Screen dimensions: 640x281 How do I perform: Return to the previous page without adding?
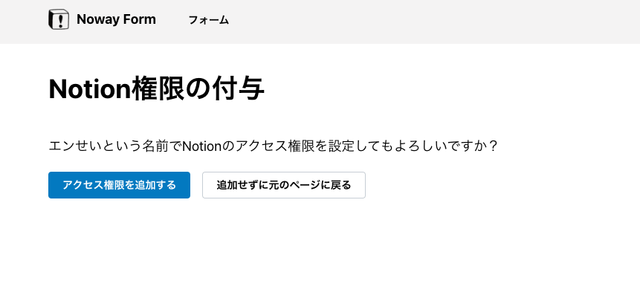pyautogui.click(x=284, y=185)
